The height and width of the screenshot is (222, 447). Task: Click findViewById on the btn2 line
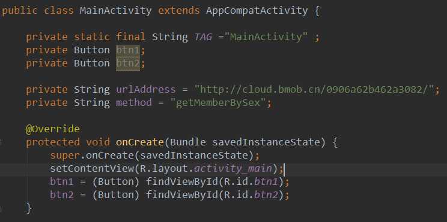point(182,194)
